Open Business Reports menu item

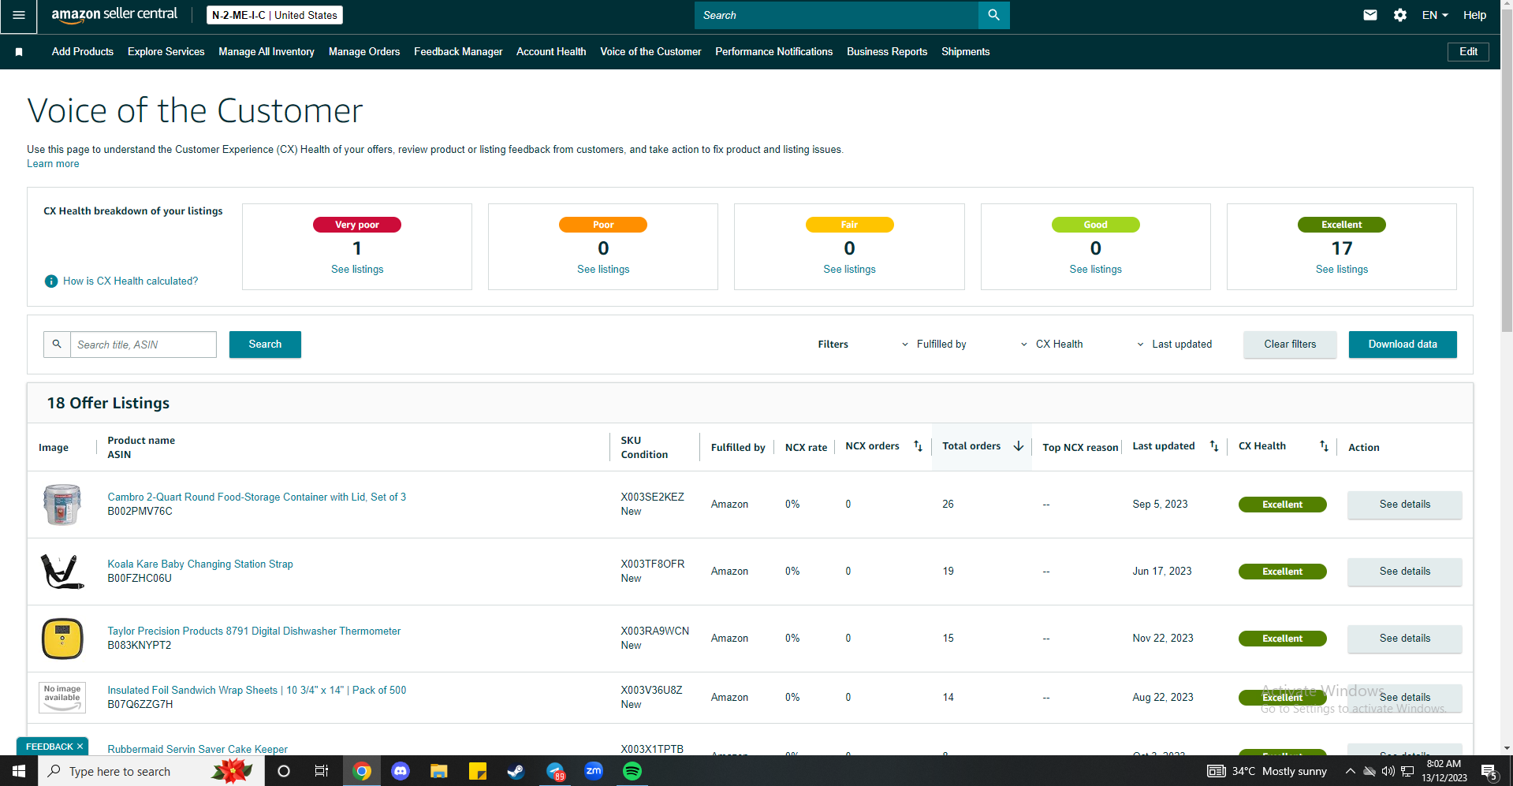(887, 52)
